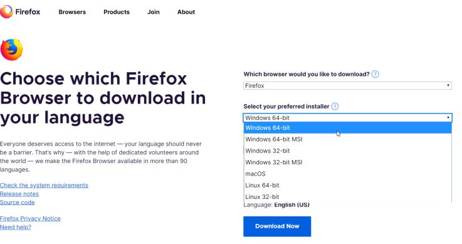Open the Products menu

tap(117, 12)
